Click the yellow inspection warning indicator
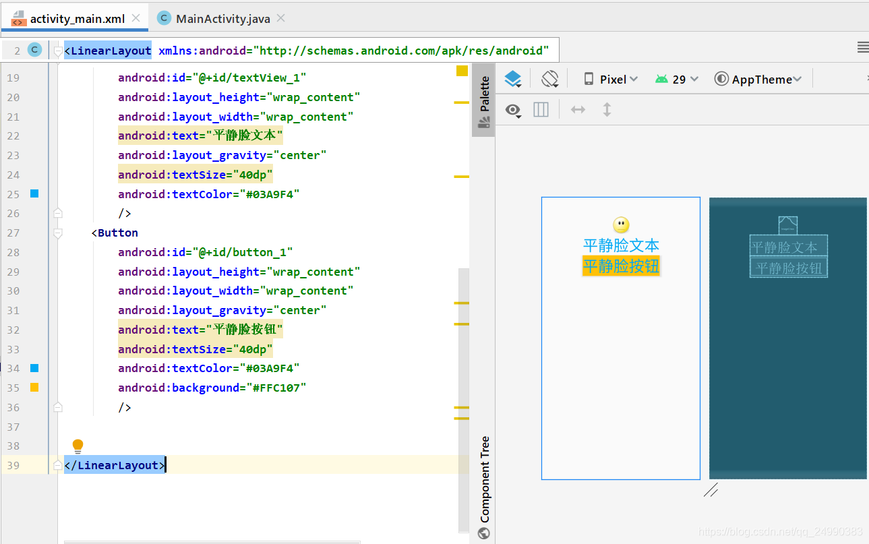The height and width of the screenshot is (544, 869). 462,71
